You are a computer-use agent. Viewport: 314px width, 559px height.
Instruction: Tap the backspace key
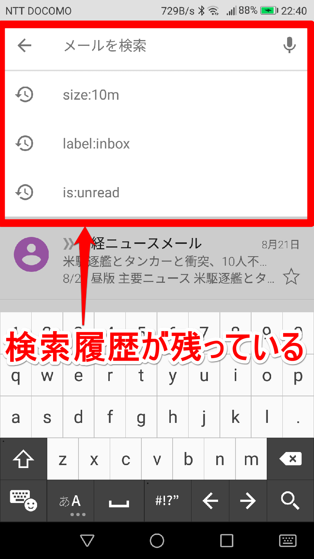290,459
